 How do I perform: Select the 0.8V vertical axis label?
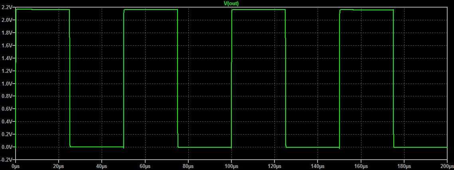click(x=7, y=96)
